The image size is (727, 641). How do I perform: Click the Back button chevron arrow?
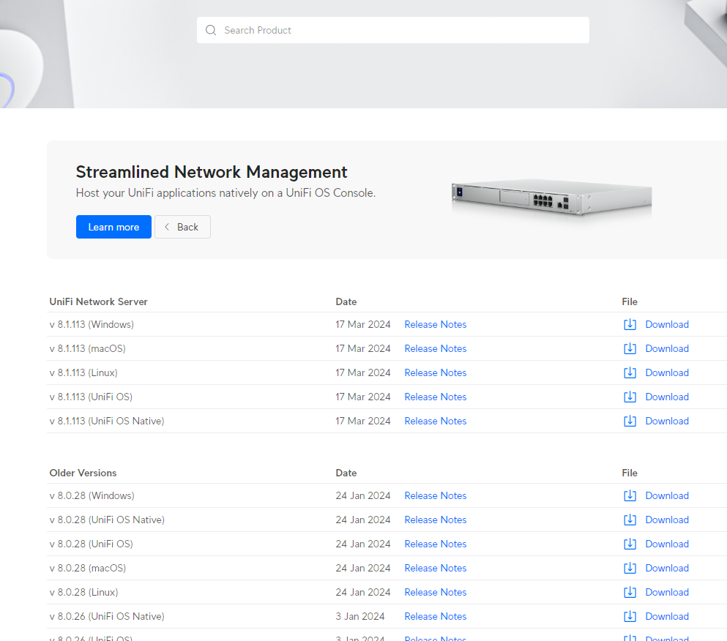pos(167,227)
